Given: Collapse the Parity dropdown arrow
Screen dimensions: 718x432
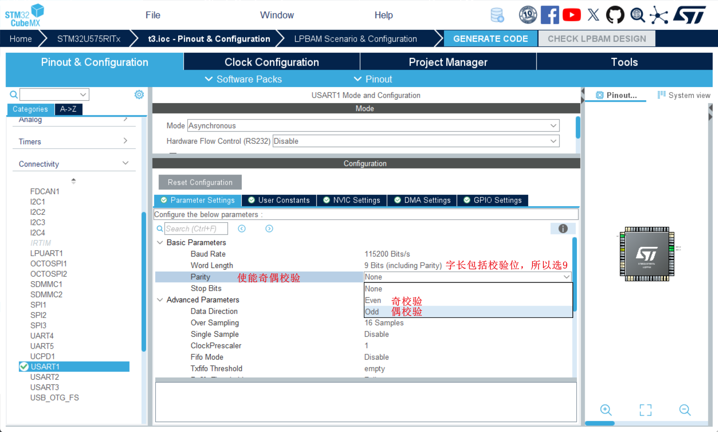Looking at the screenshot, I should tap(567, 277).
